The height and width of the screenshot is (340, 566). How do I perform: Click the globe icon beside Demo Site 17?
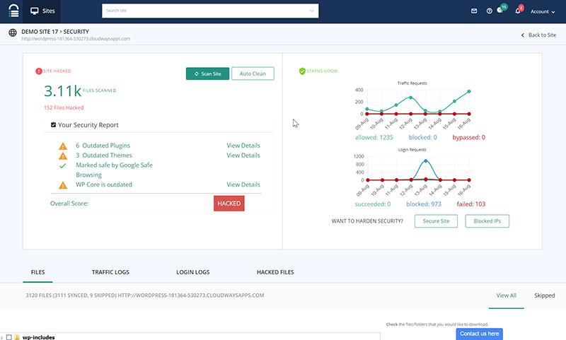(13, 33)
